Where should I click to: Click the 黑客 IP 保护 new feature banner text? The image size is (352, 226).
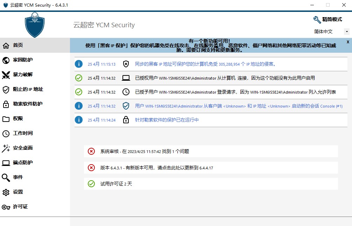tap(211, 45)
